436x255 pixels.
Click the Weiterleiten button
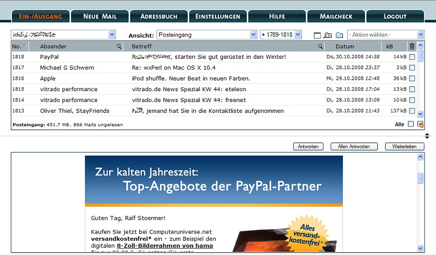tap(405, 146)
